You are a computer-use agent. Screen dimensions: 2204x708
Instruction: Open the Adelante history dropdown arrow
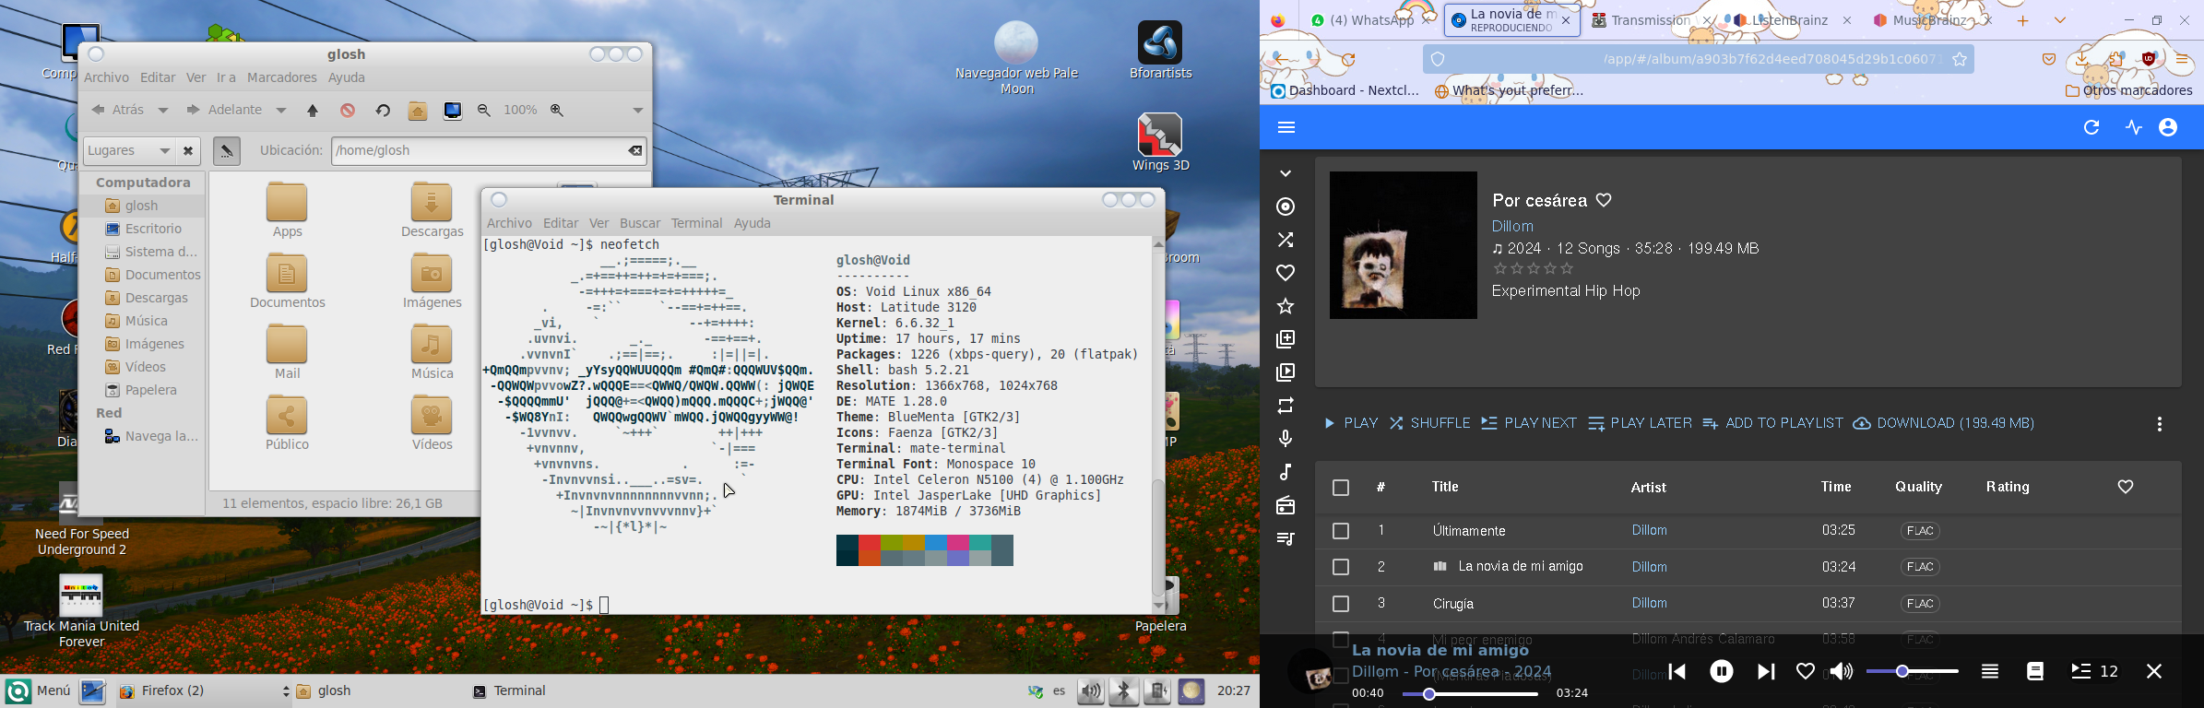(x=281, y=111)
